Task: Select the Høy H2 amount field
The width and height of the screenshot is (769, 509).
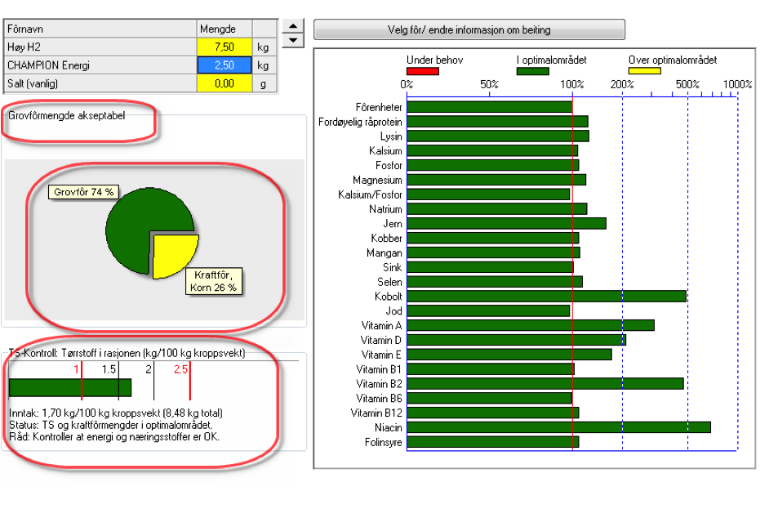Action: pyautogui.click(x=224, y=47)
